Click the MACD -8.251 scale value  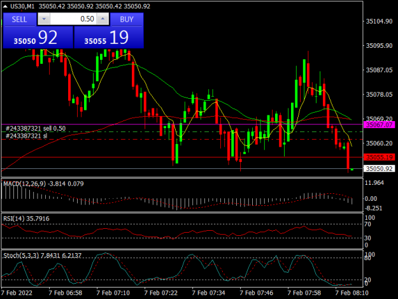(x=373, y=208)
